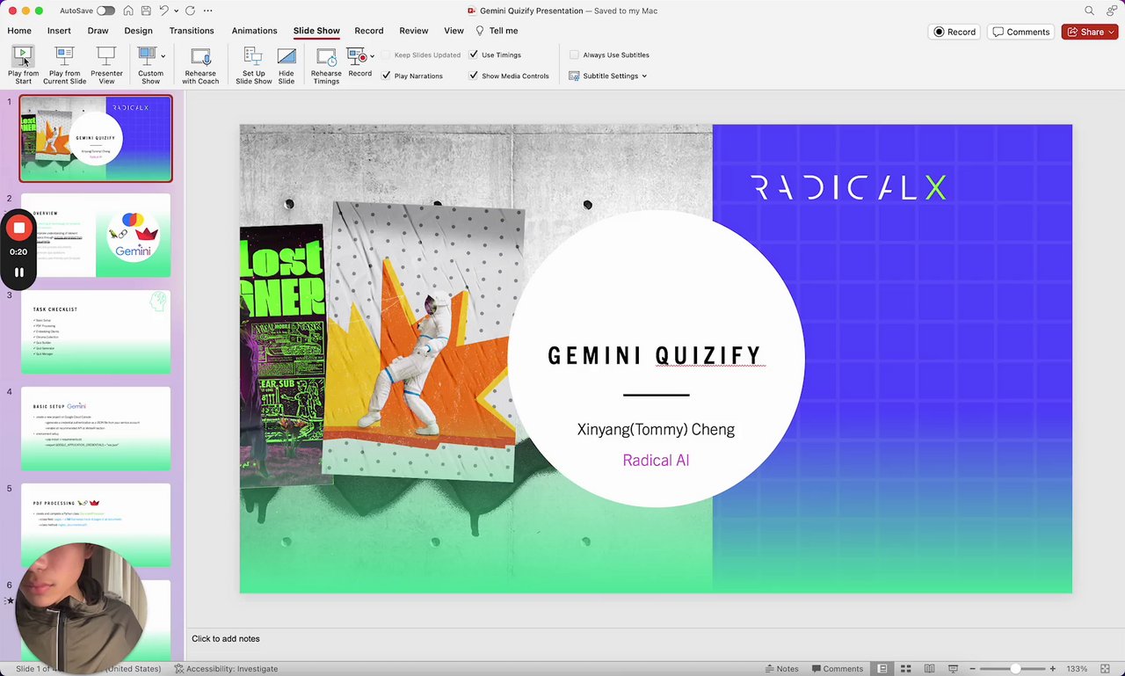Click the Gemini Quizify title text
The height and width of the screenshot is (676, 1125).
pyautogui.click(x=655, y=356)
